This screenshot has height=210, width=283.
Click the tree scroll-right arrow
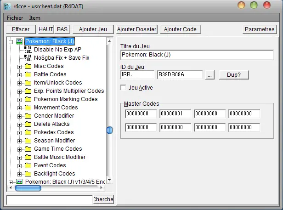click(x=101, y=188)
